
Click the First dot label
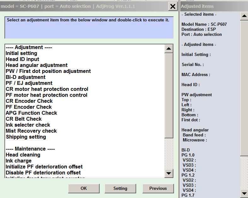click(191, 120)
